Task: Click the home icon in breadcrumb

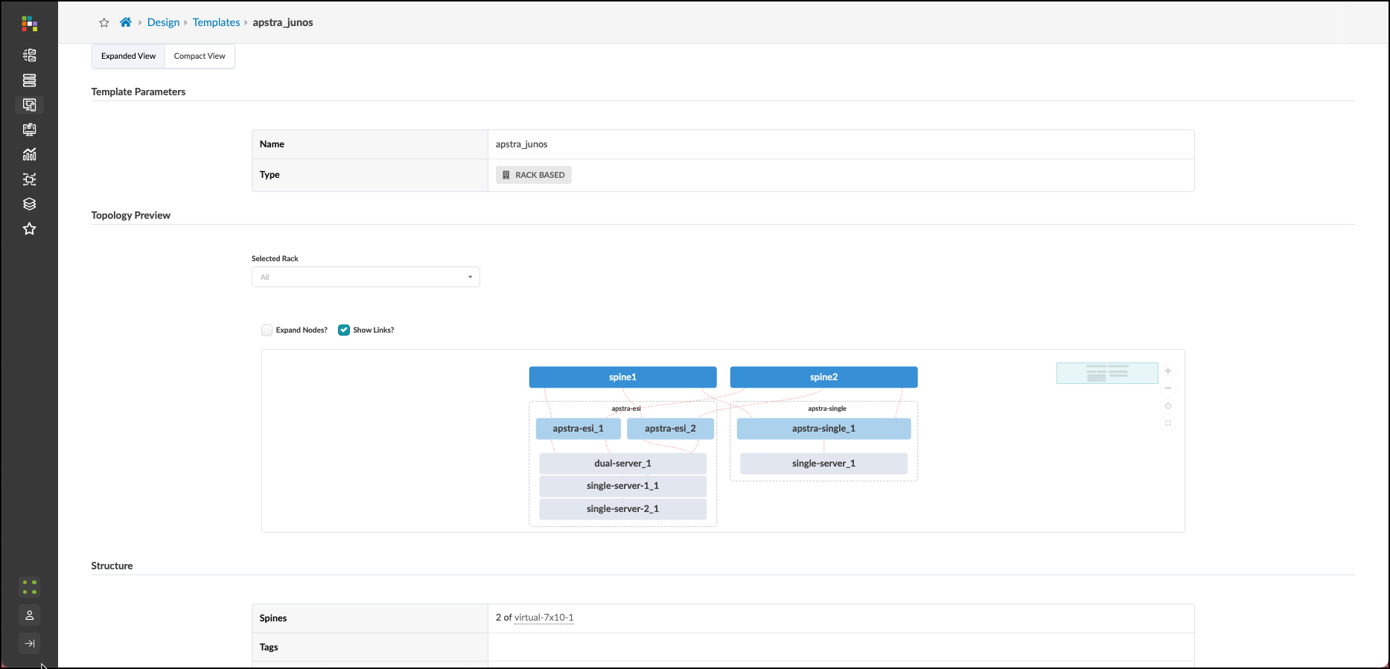Action: tap(126, 22)
